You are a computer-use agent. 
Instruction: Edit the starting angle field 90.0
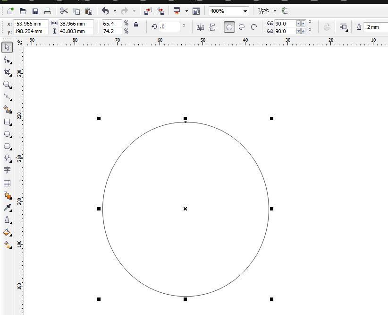pyautogui.click(x=285, y=24)
